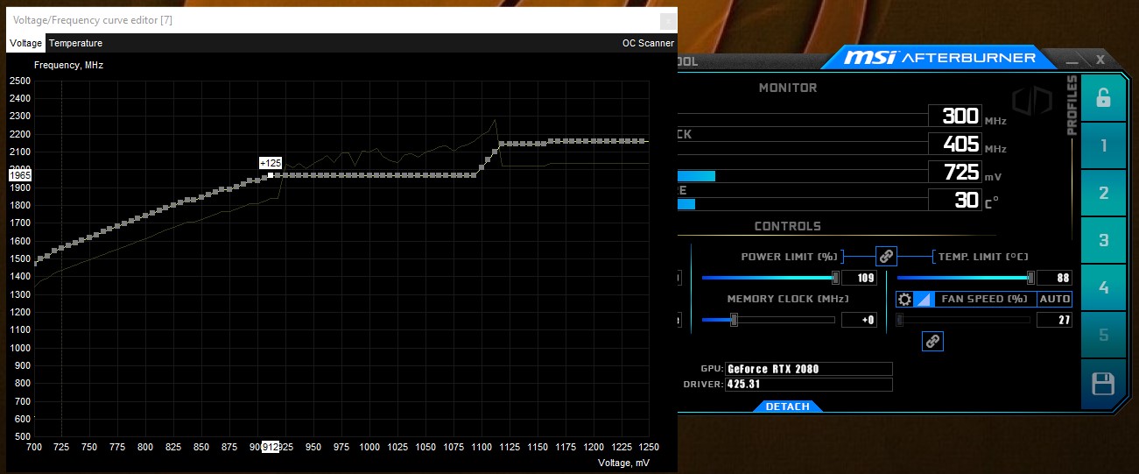This screenshot has height=474, width=1139.
Task: Click the Power Limit slider handle
Action: point(835,278)
